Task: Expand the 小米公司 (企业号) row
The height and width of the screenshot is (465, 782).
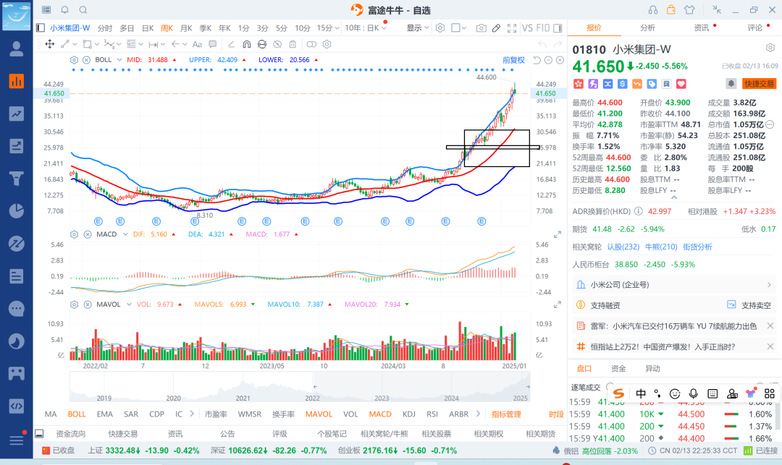Action: (x=675, y=285)
